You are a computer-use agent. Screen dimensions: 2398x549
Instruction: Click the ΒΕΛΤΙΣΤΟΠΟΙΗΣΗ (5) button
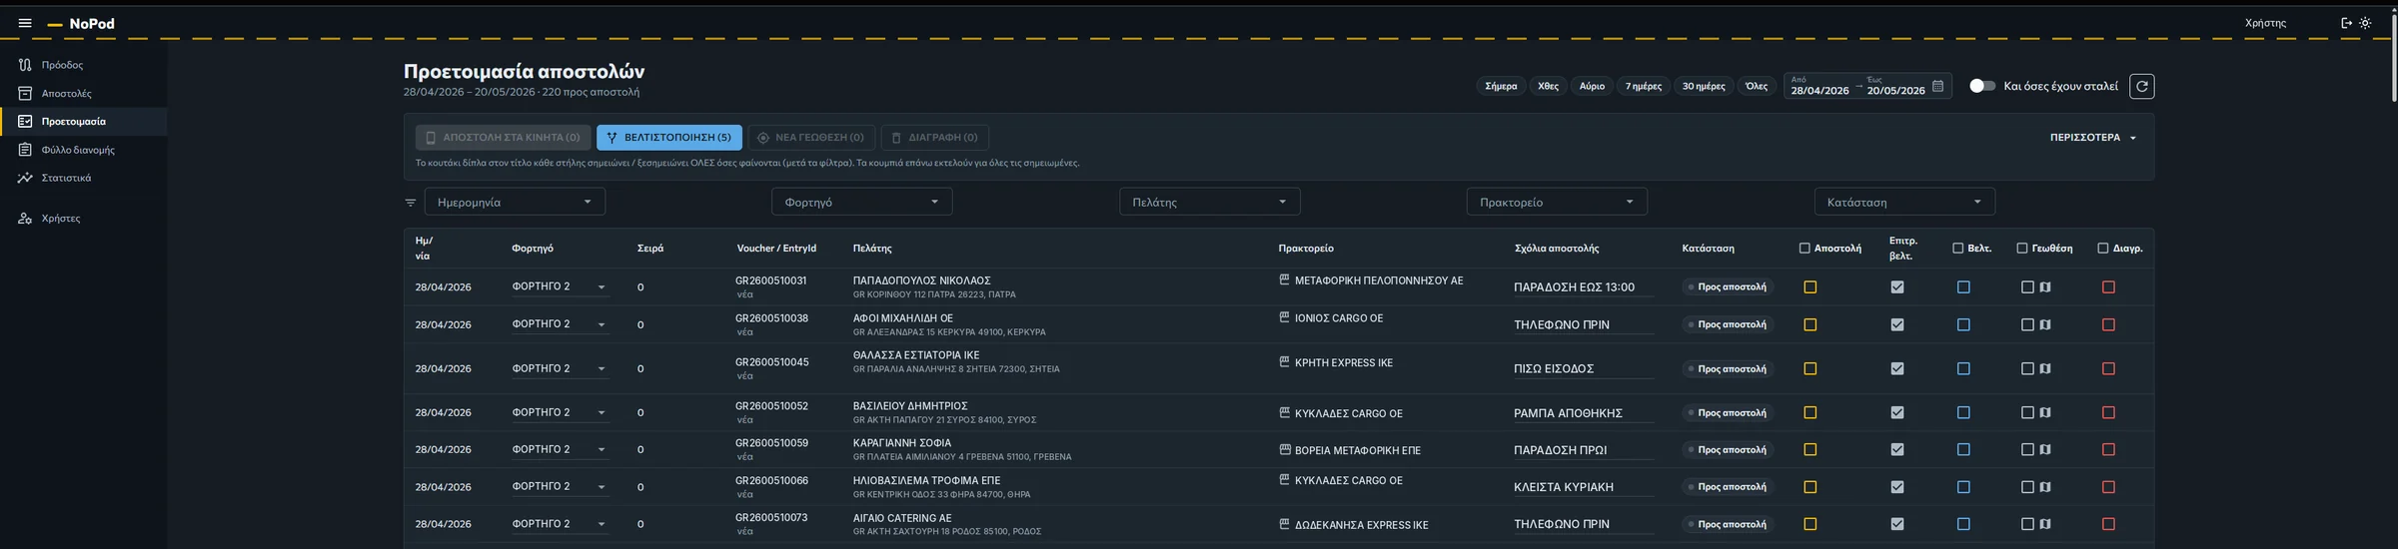(669, 138)
